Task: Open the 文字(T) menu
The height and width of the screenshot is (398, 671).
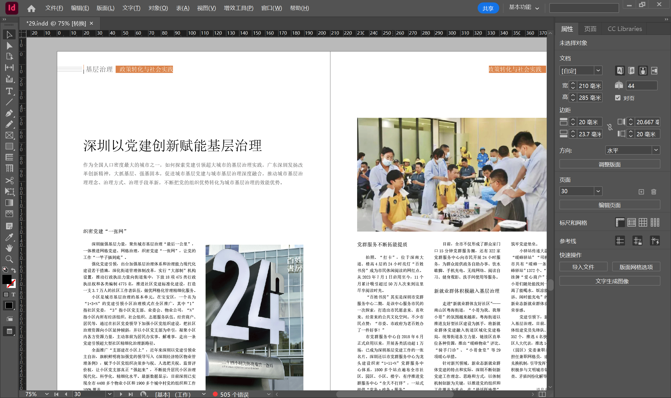Action: coord(131,8)
